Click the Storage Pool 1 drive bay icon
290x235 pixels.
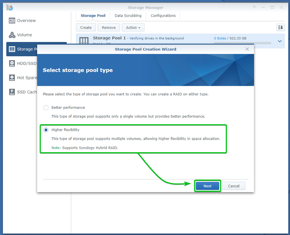pyautogui.click(x=84, y=41)
